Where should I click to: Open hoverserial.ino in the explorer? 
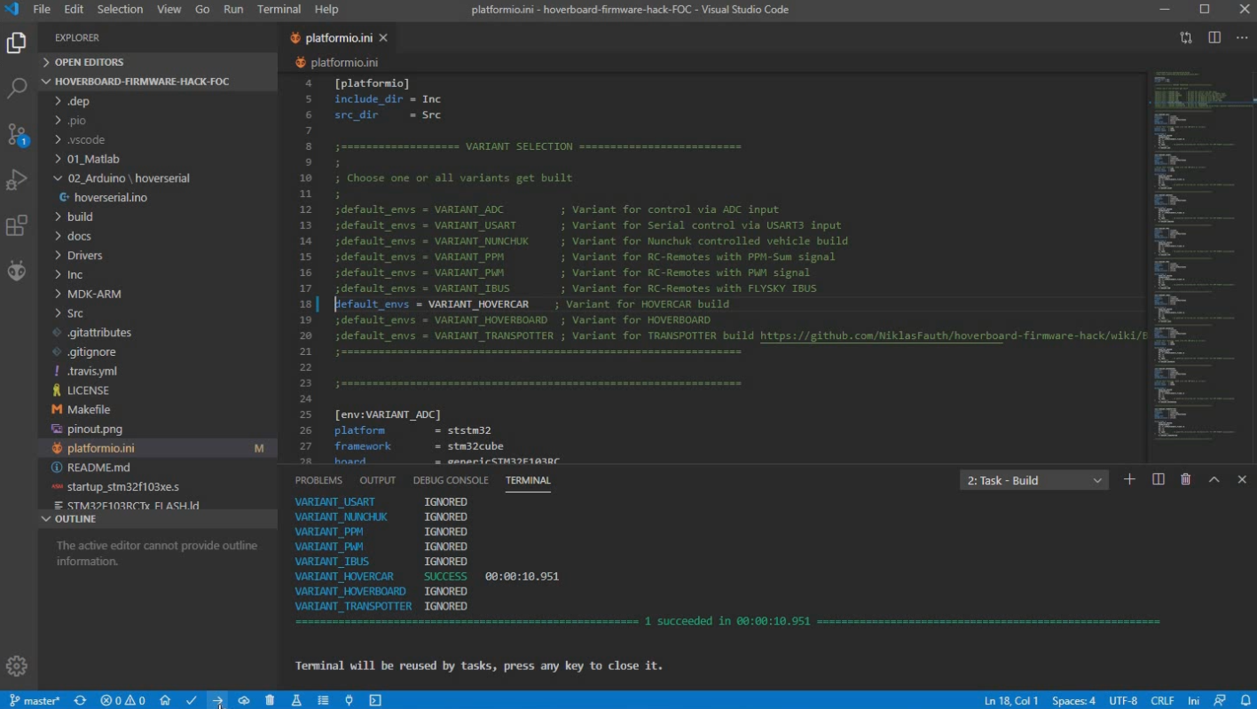pyautogui.click(x=158, y=198)
